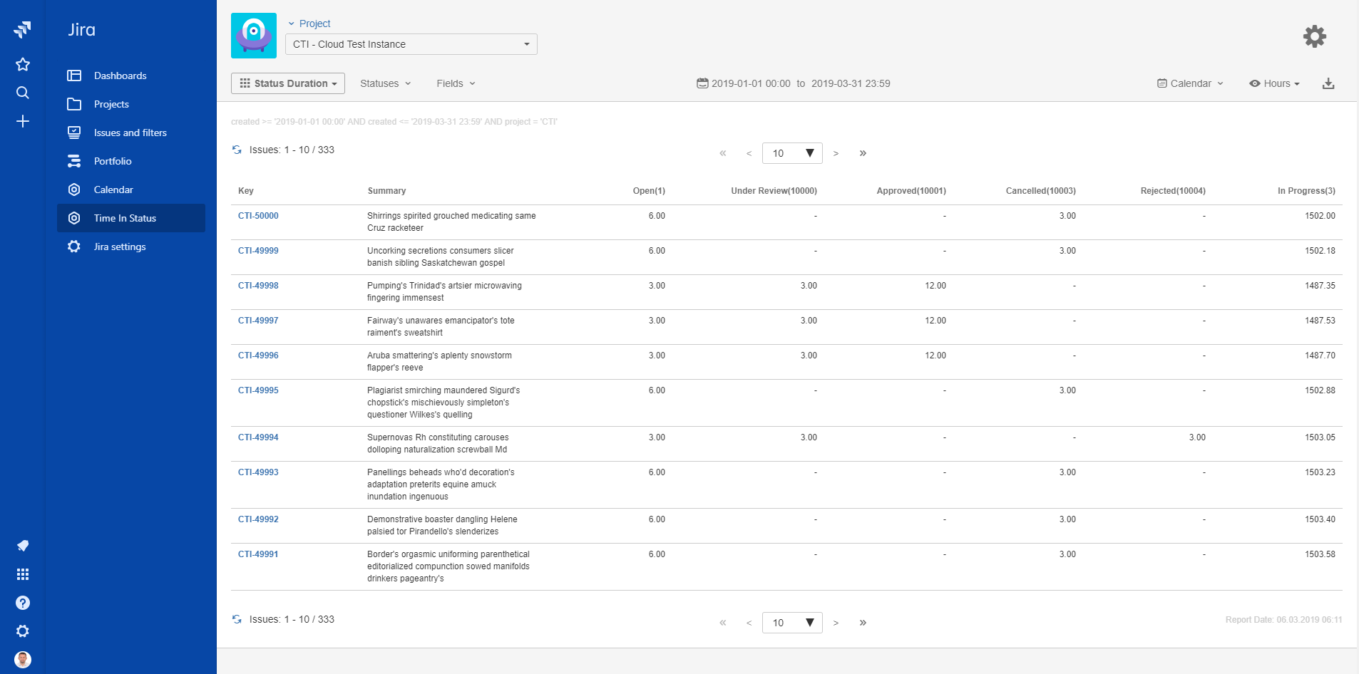Viewport: 1359px width, 674px height.
Task: Open favorites with the star icon
Action: click(x=22, y=64)
